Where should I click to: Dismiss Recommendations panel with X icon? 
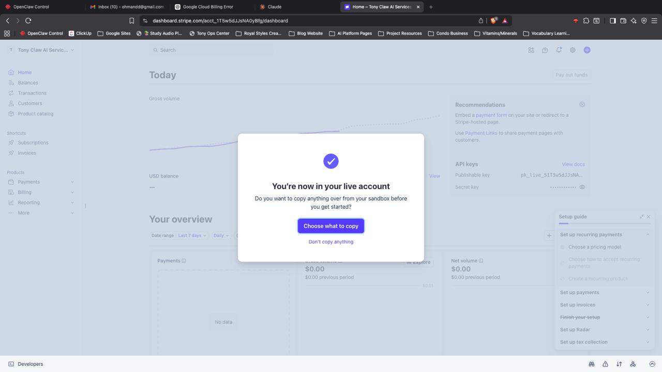point(582,104)
